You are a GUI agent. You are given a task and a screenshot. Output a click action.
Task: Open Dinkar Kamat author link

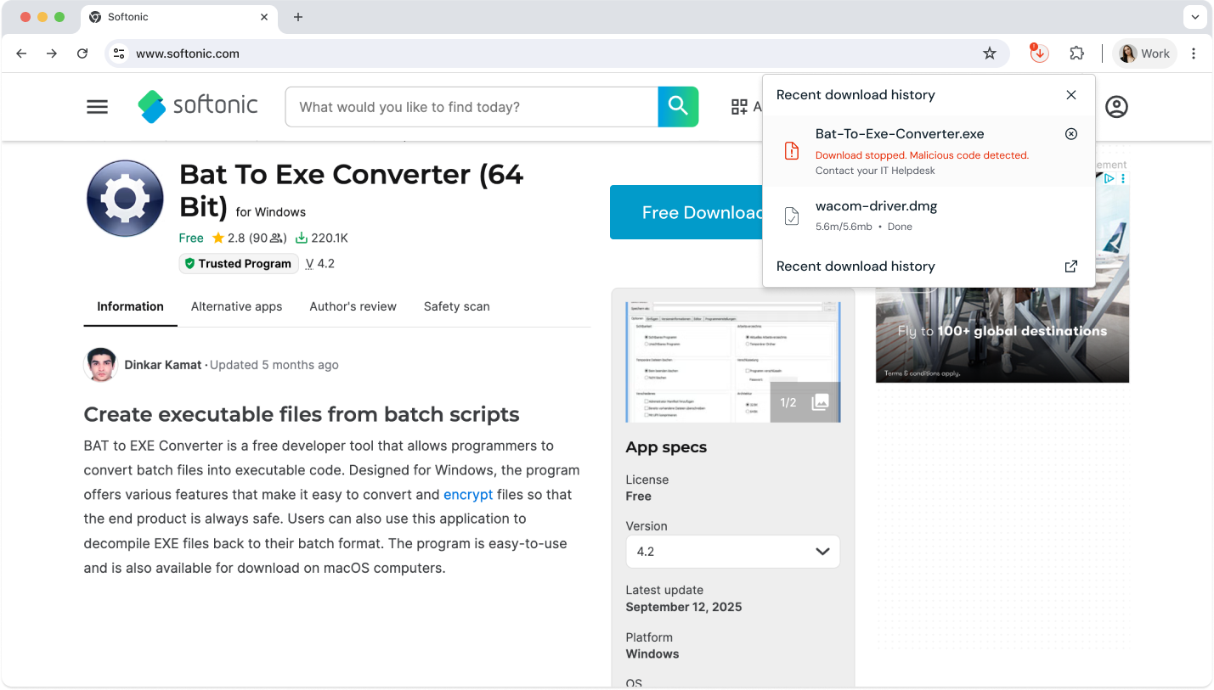[x=163, y=365]
